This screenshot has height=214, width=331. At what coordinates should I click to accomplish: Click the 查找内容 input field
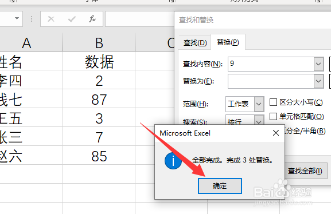coord(271,64)
